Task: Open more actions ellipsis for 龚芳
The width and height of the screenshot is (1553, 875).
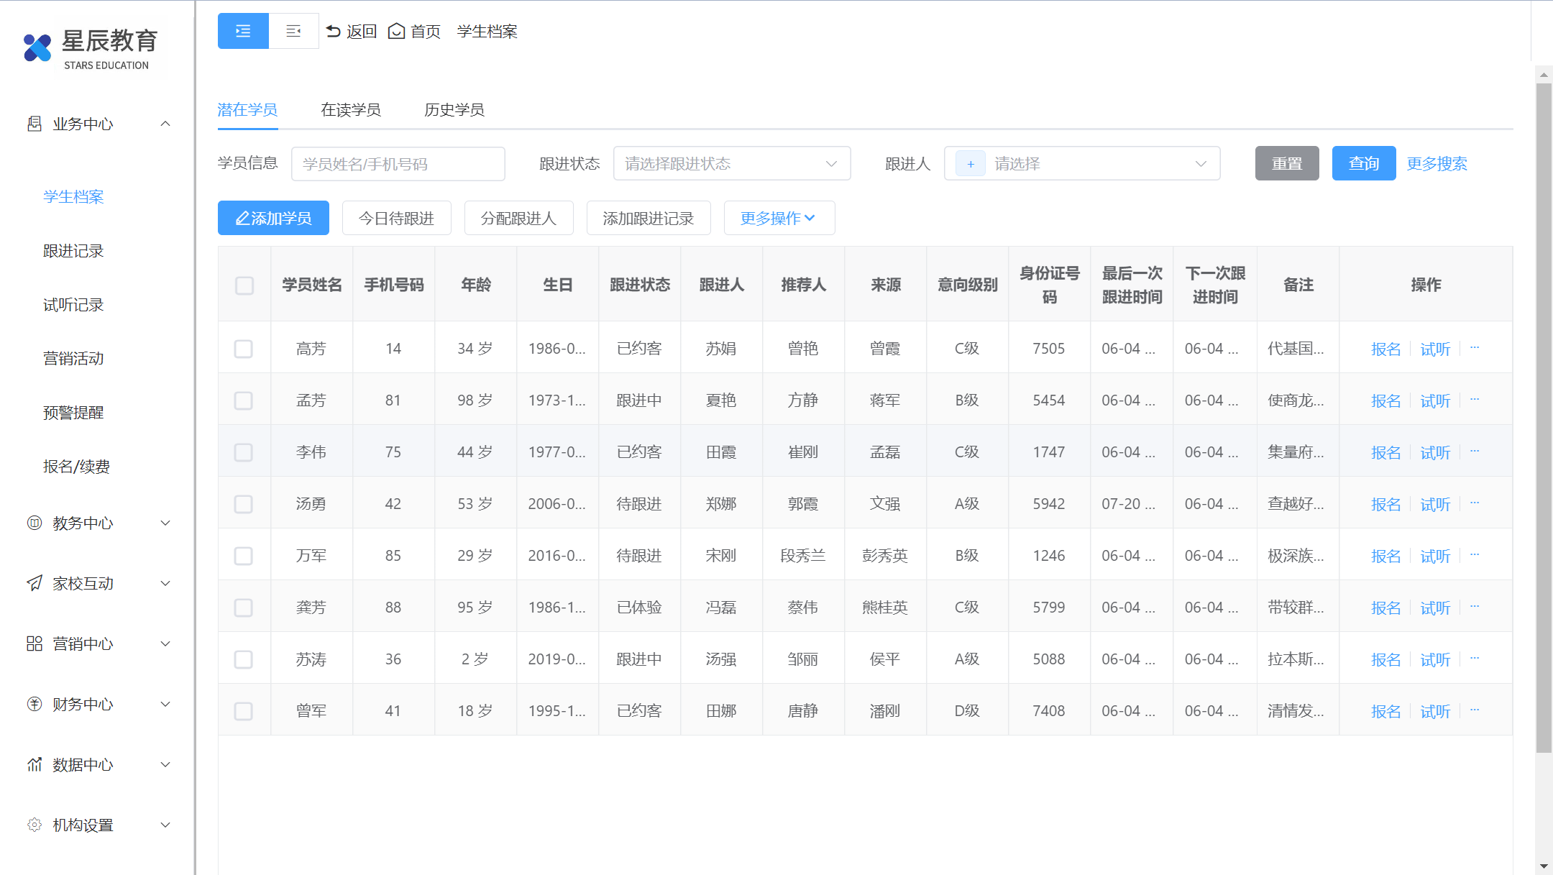Action: (1475, 607)
